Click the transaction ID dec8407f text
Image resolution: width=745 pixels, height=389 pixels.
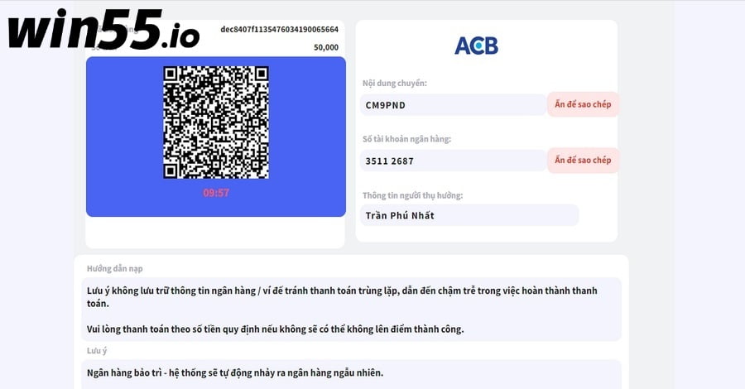tap(280, 30)
